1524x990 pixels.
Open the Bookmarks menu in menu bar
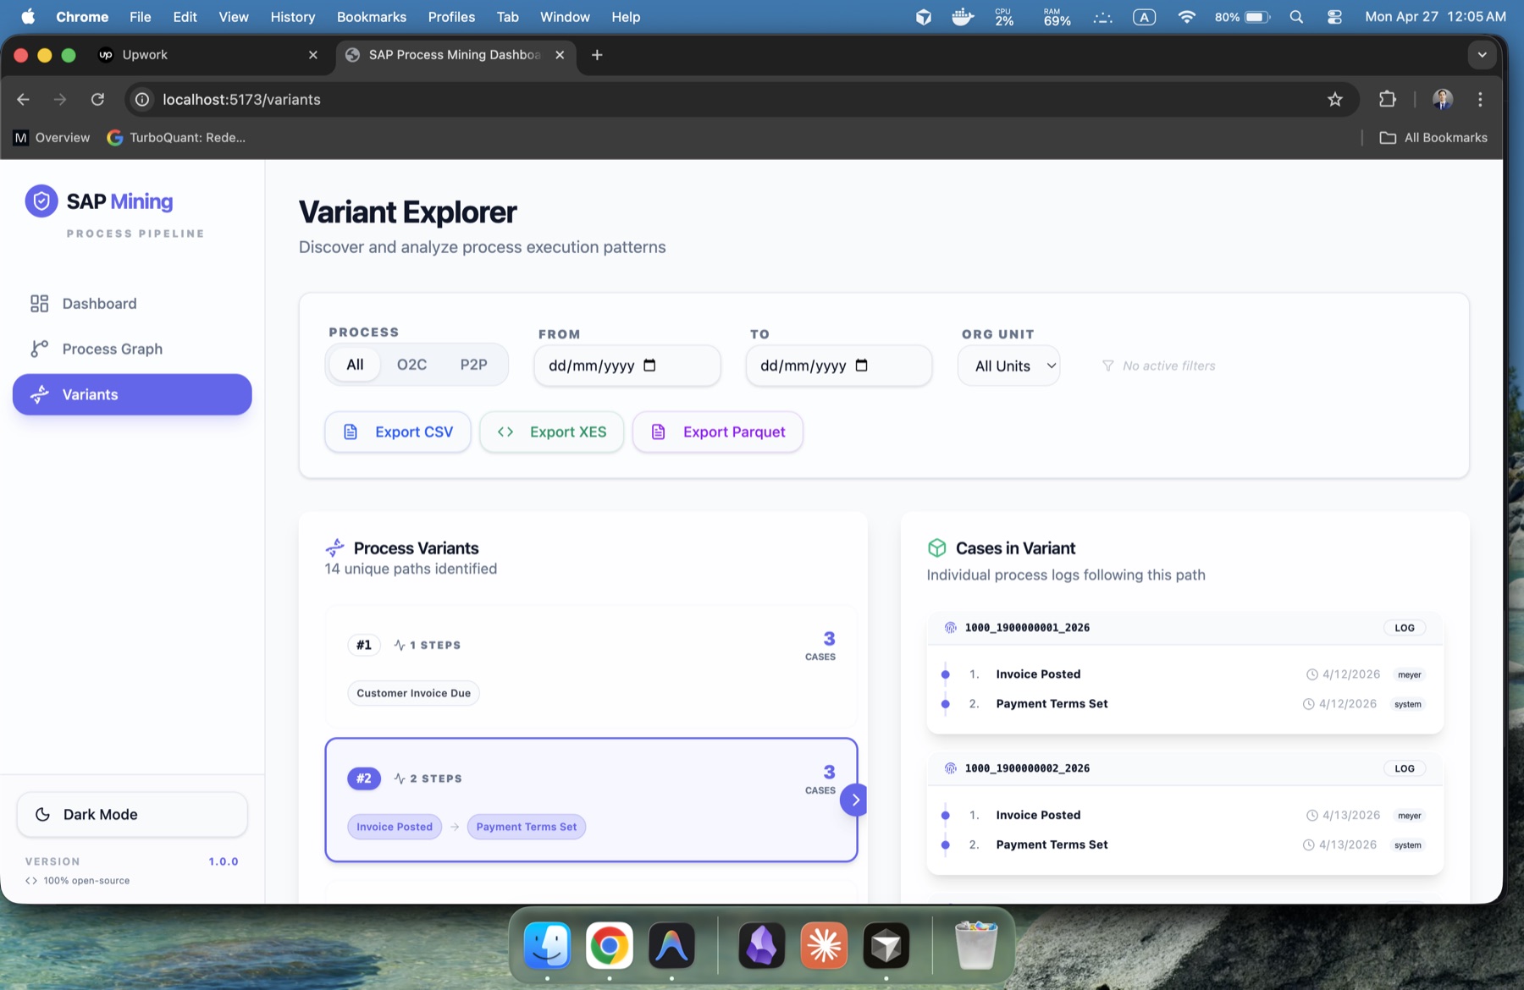(371, 17)
